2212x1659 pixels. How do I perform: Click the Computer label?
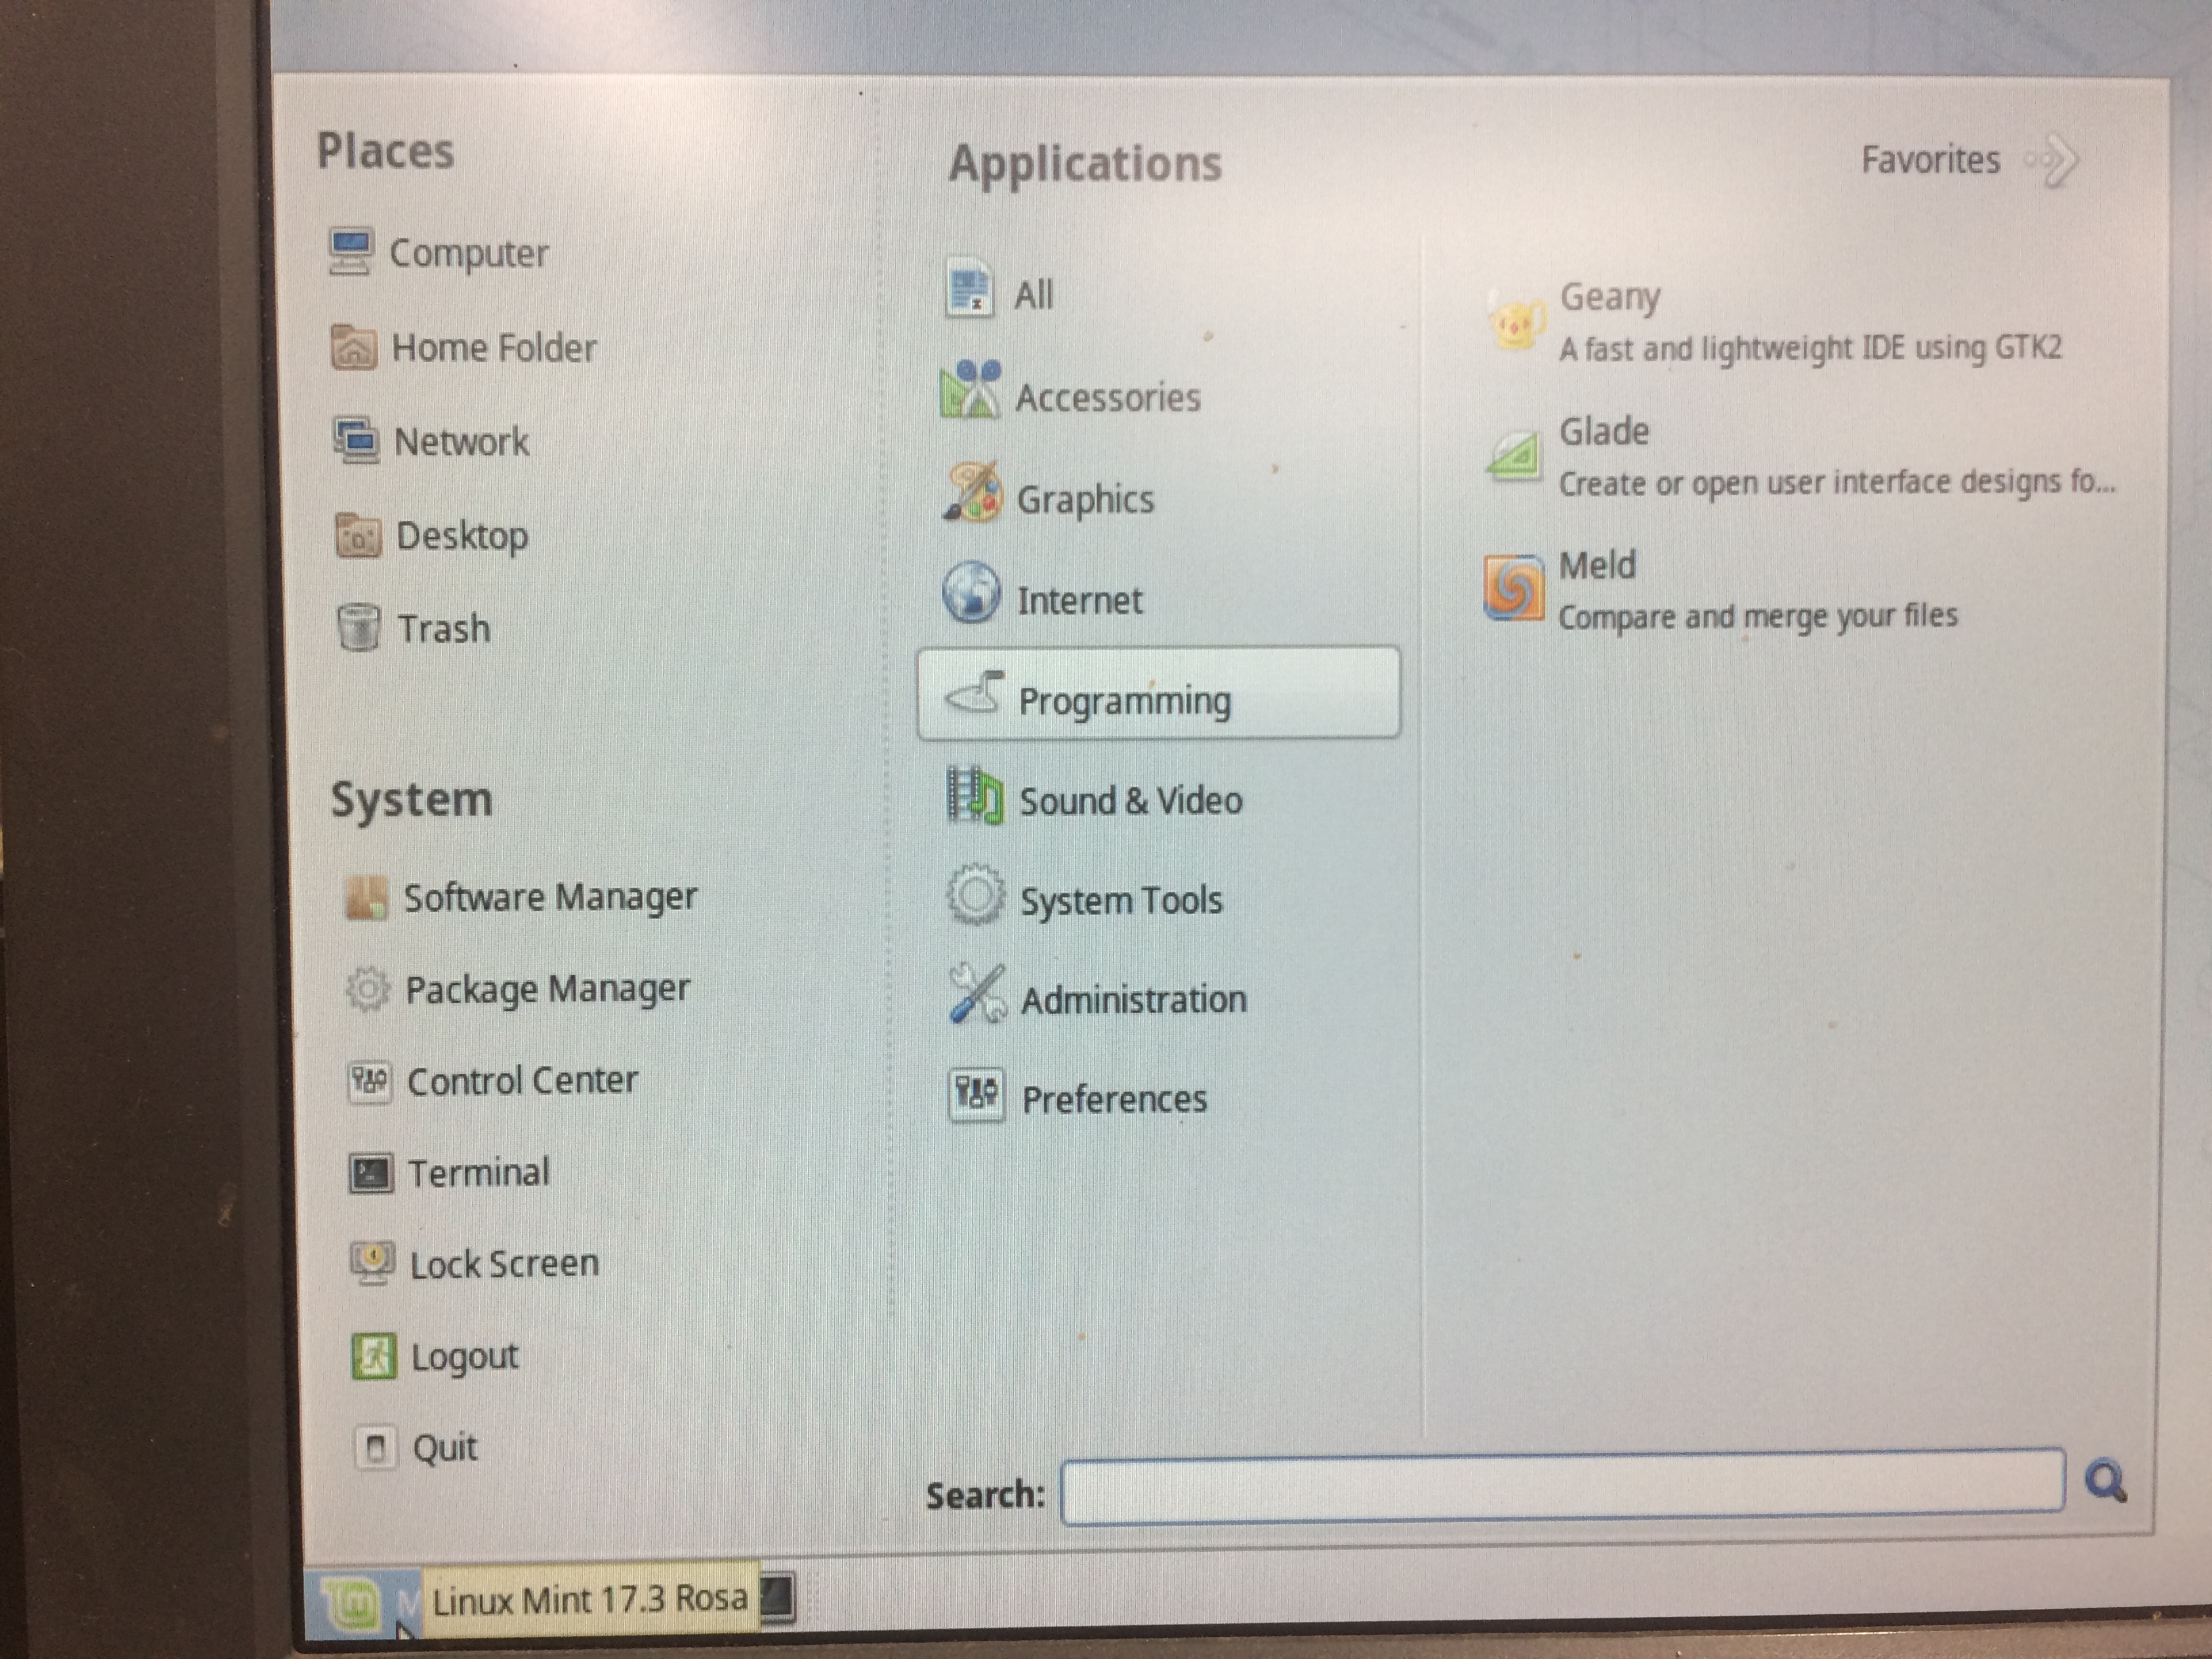click(469, 253)
